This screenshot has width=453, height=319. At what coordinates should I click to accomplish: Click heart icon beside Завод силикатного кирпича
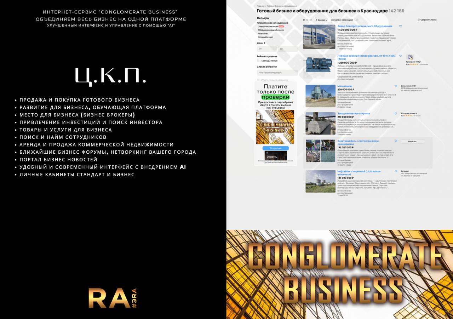[396, 114]
